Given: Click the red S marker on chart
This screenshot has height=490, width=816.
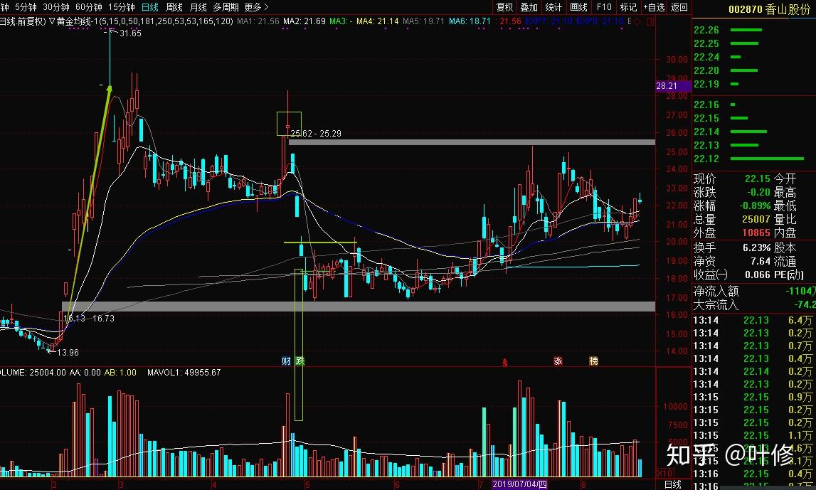Looking at the screenshot, I should point(504,362).
